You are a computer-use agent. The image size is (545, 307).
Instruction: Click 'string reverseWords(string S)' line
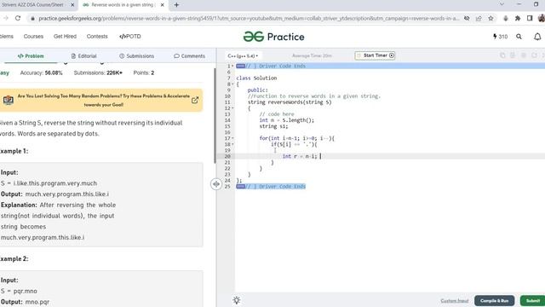tap(290, 102)
